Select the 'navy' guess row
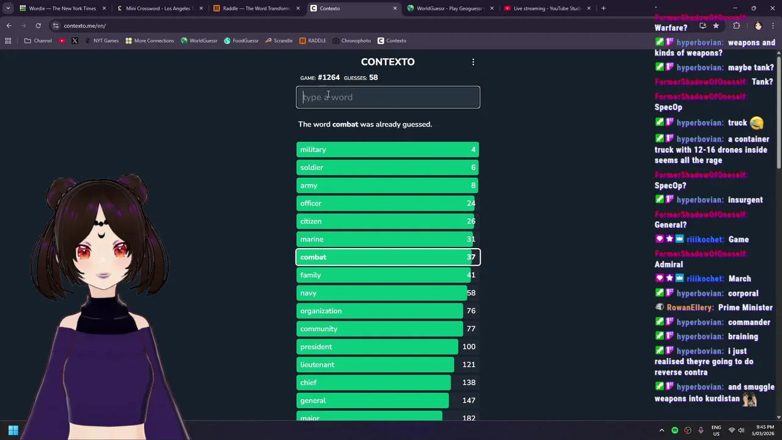Image resolution: width=782 pixels, height=440 pixels. [388, 293]
